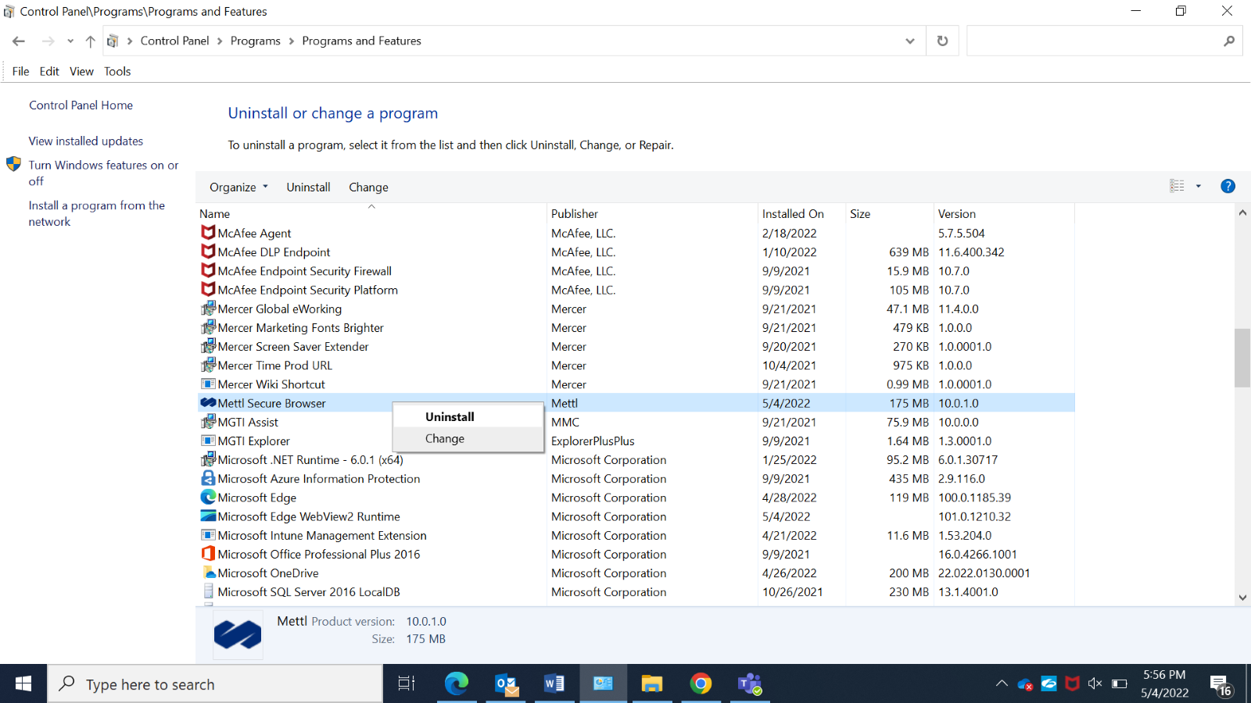Open Word from the taskbar
Image resolution: width=1251 pixels, height=703 pixels.
tap(554, 683)
